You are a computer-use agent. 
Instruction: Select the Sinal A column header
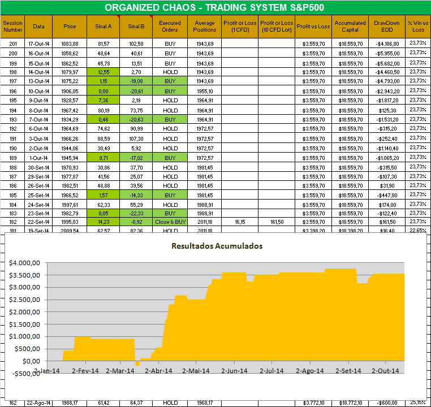(x=103, y=27)
